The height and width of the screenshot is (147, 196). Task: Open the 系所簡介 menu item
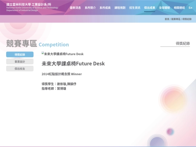90,8
